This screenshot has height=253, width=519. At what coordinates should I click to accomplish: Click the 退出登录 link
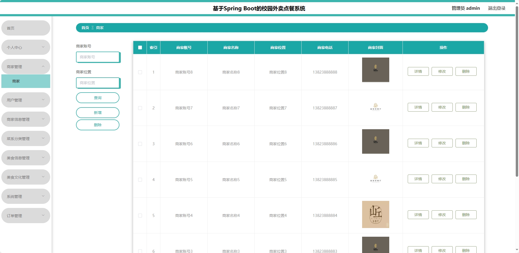[496, 8]
